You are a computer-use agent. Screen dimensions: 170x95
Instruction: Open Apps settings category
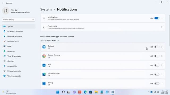click(19, 46)
